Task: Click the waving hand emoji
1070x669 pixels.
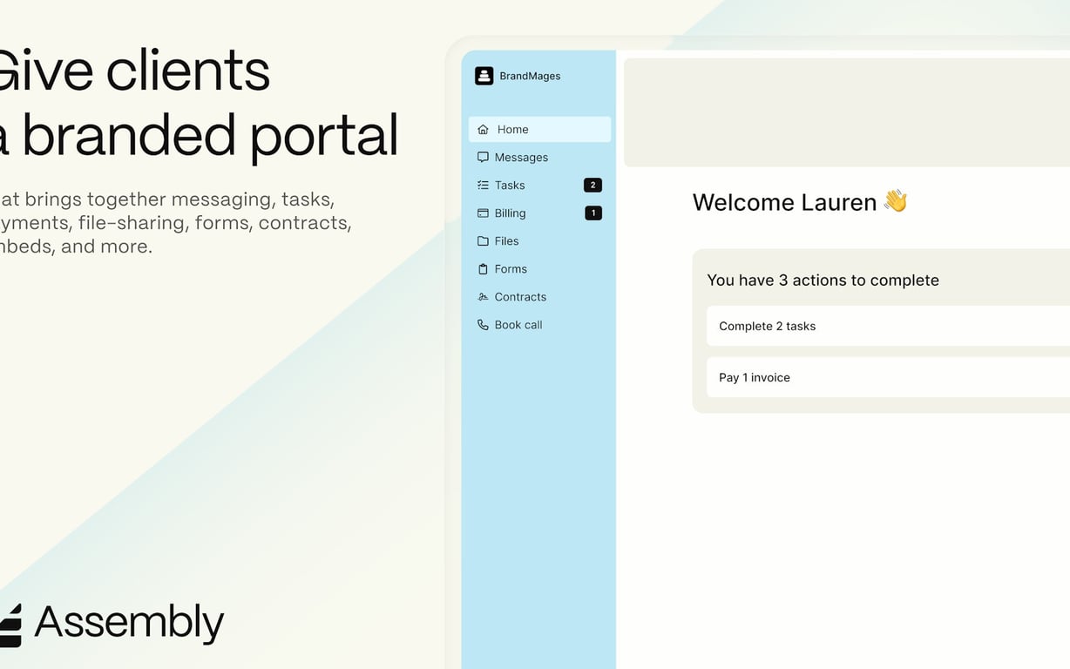Action: (896, 201)
